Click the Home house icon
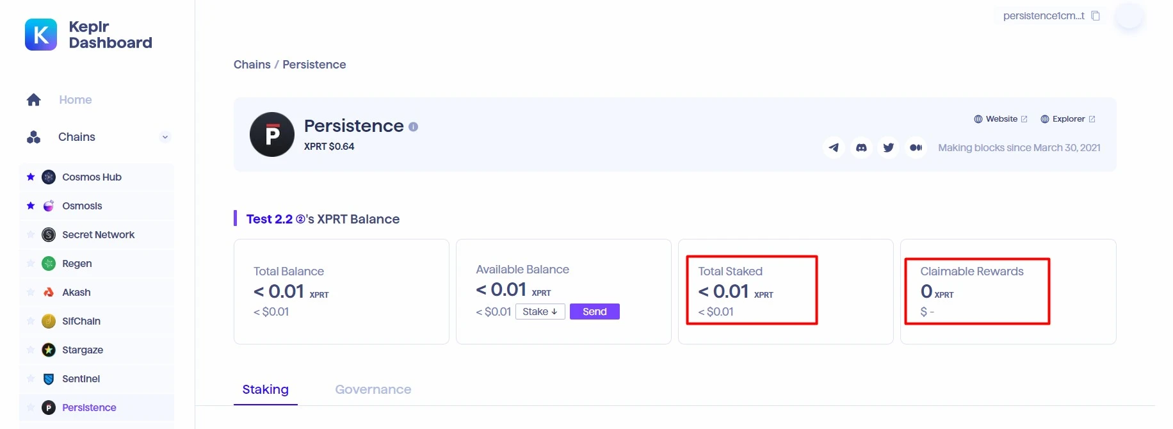This screenshot has height=429, width=1173. (34, 99)
